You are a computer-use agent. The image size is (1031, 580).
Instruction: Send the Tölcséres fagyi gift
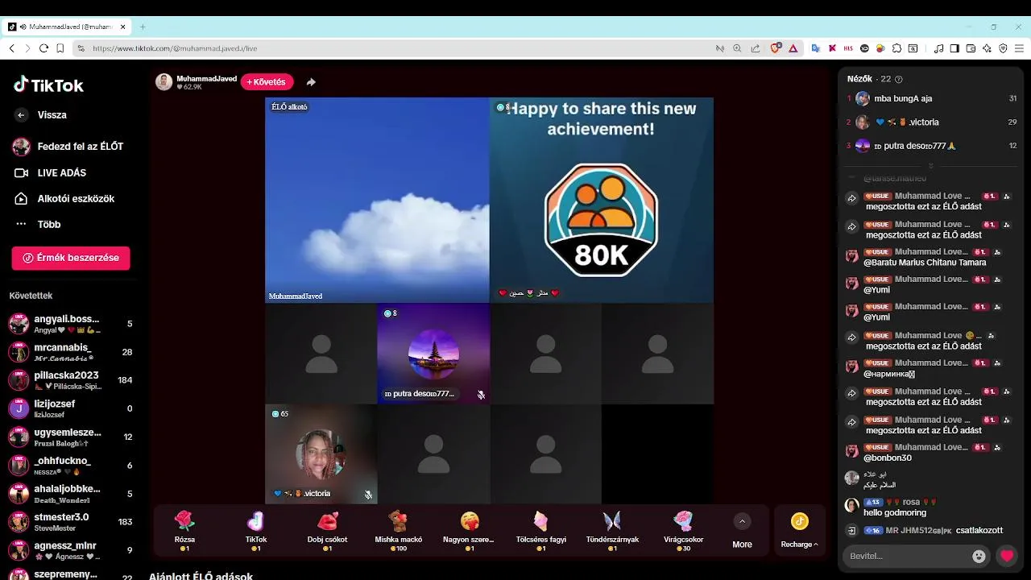click(x=540, y=530)
